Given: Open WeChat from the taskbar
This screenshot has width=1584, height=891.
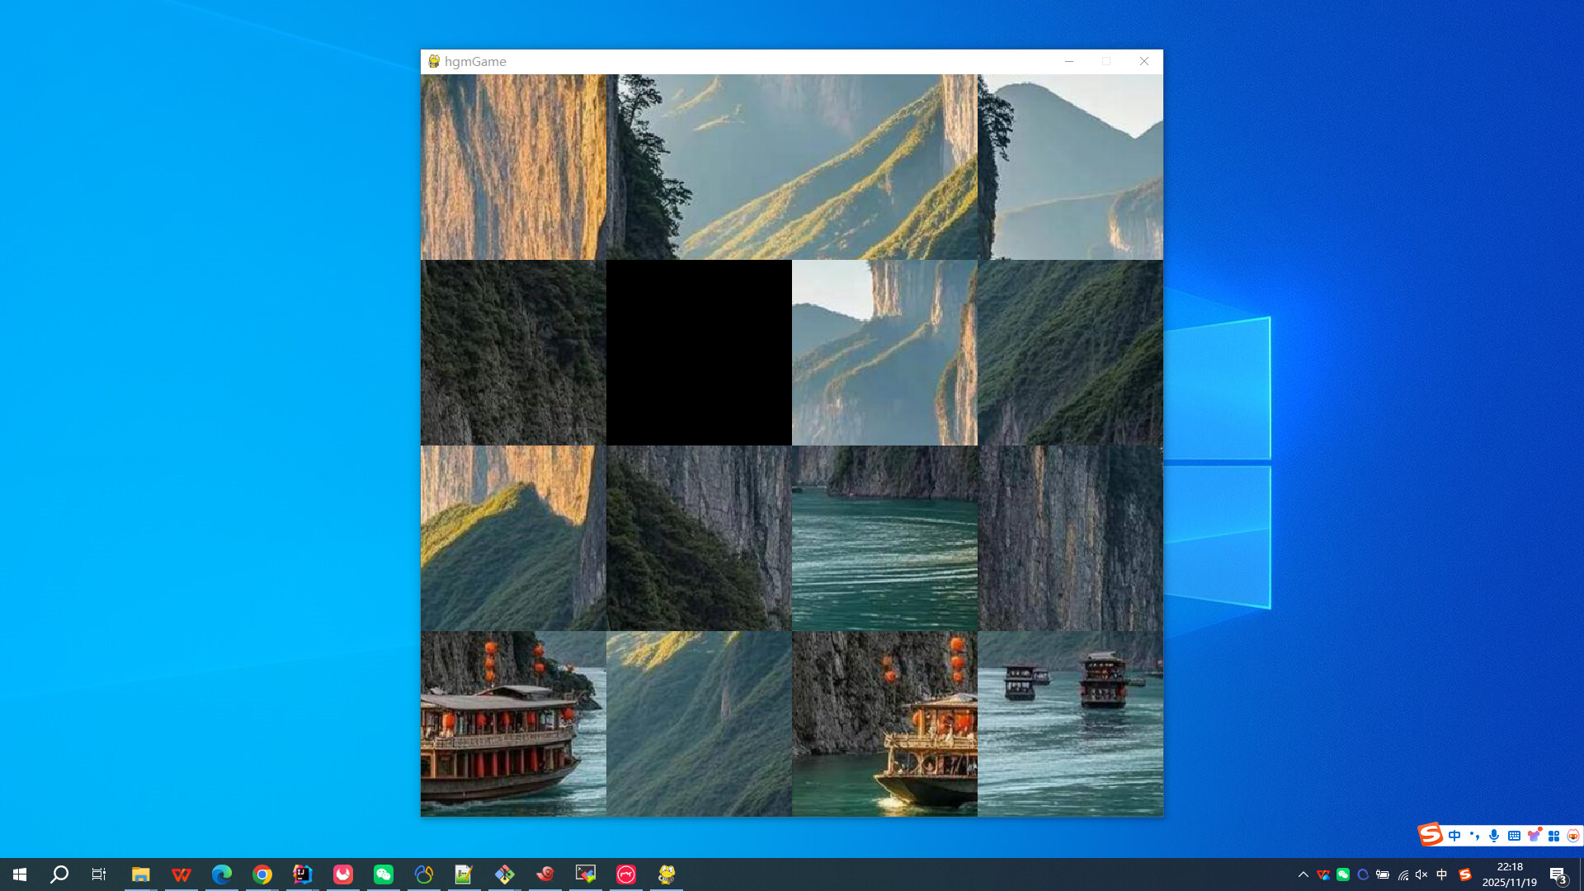Looking at the screenshot, I should coord(383,876).
